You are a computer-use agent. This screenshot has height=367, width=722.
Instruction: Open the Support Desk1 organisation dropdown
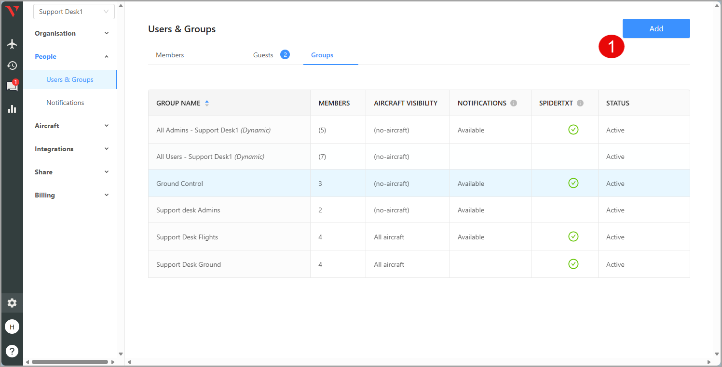coord(74,12)
